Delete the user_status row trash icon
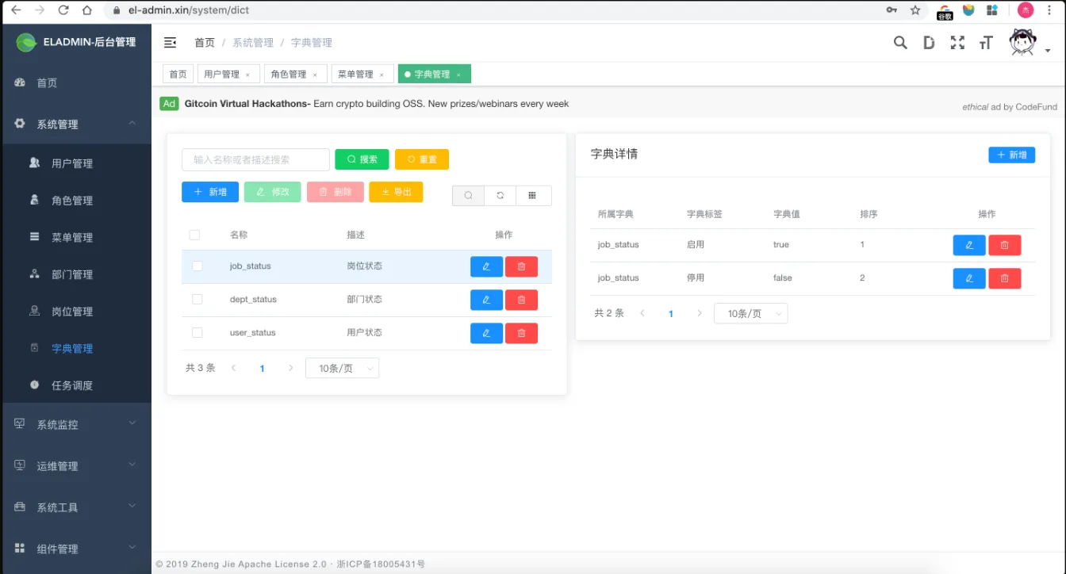 point(521,333)
